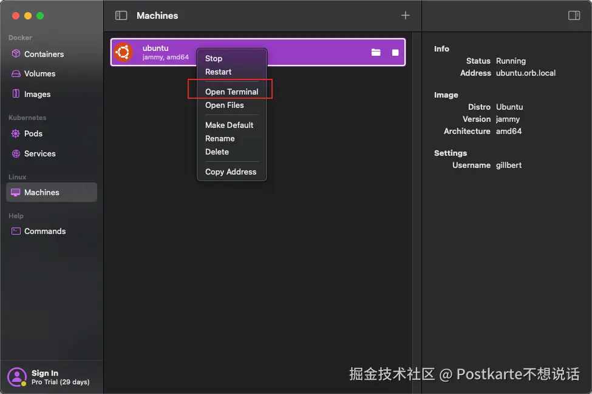Image resolution: width=592 pixels, height=394 pixels.
Task: Minimize window with yellow button
Action: [x=28, y=16]
